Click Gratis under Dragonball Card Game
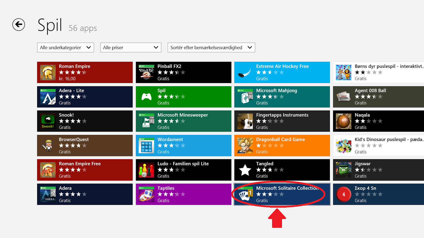This screenshot has height=238, width=424. coord(262,152)
